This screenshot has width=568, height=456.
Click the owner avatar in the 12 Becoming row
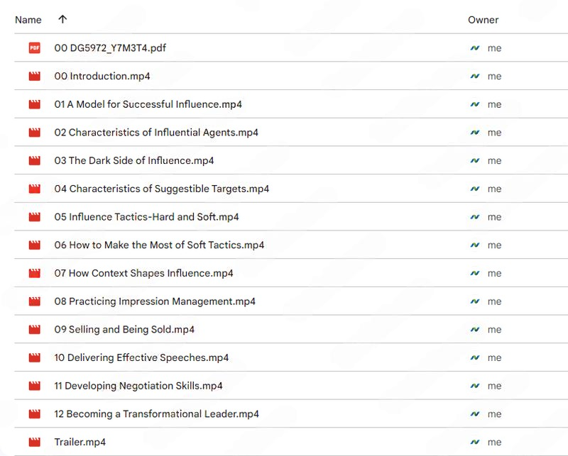tap(474, 414)
